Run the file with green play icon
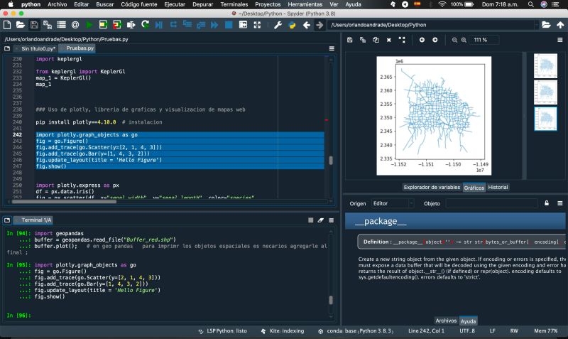 pos(89,25)
